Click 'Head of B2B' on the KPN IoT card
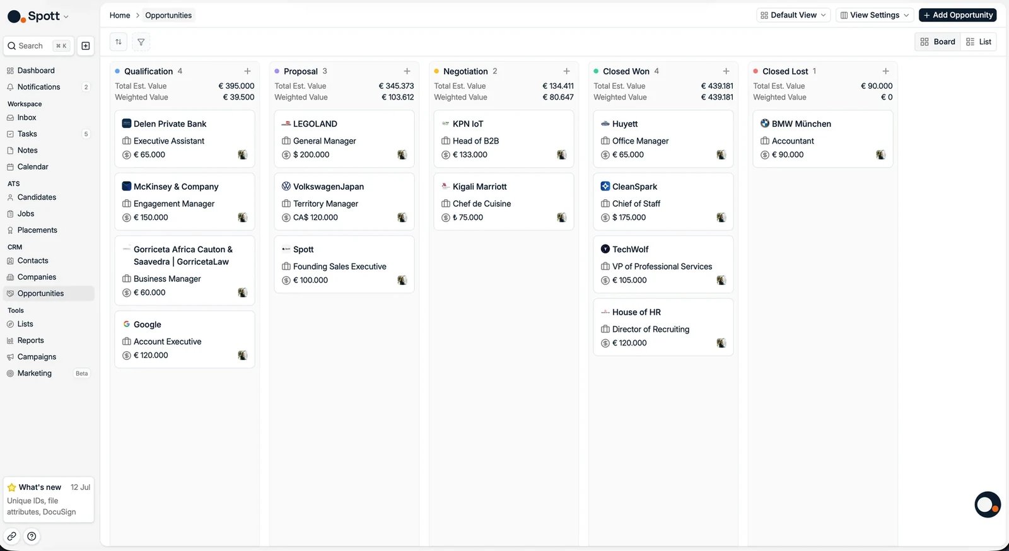The image size is (1009, 551). (475, 141)
